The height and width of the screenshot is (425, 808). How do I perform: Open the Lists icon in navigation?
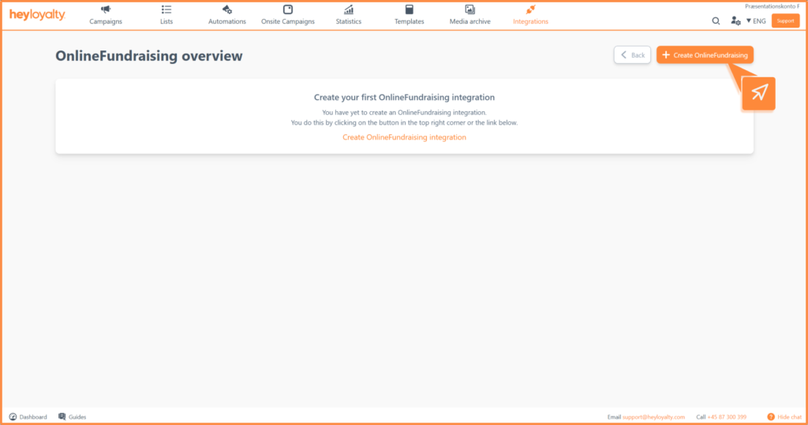pyautogui.click(x=166, y=9)
